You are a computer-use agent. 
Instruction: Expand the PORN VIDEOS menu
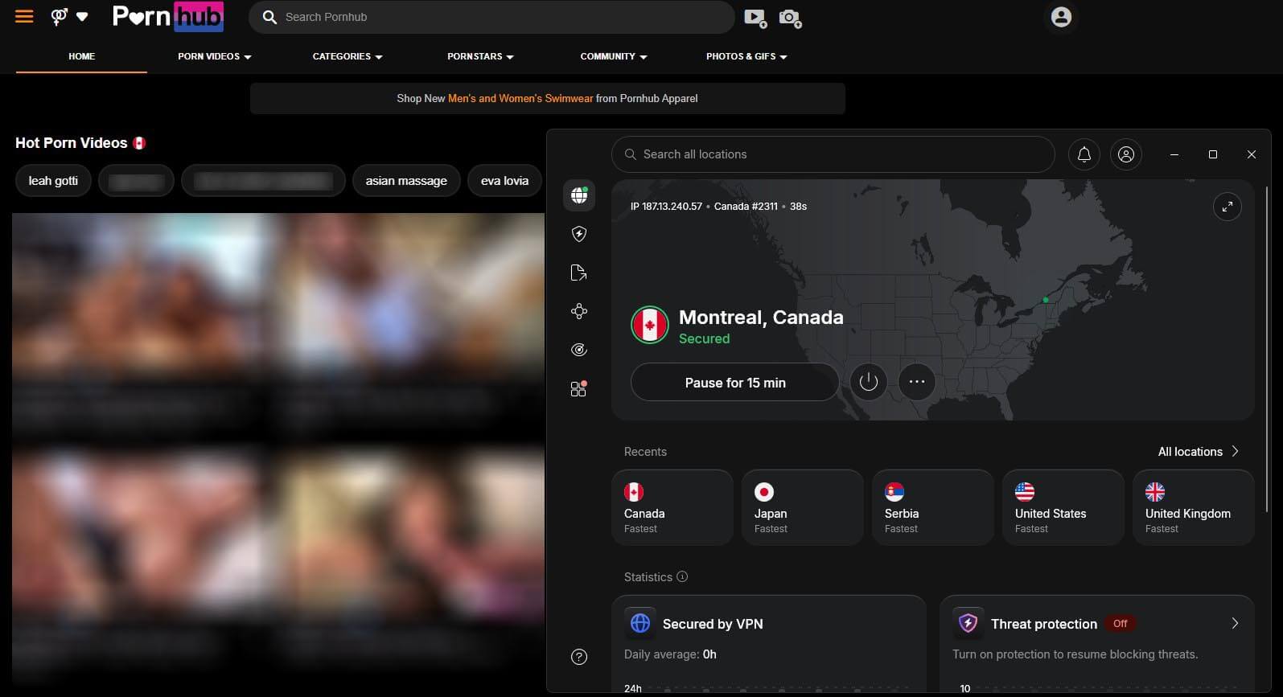(215, 56)
